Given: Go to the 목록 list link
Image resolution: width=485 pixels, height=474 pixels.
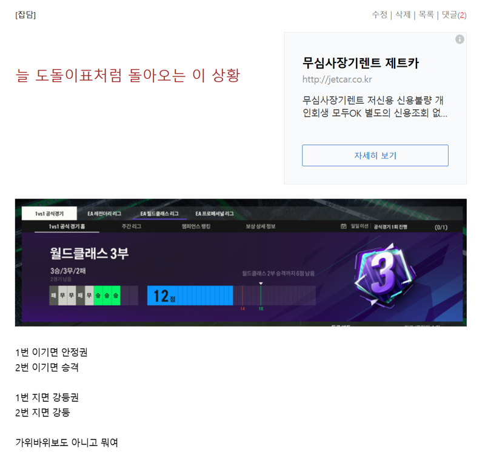Looking at the screenshot, I should [x=426, y=15].
